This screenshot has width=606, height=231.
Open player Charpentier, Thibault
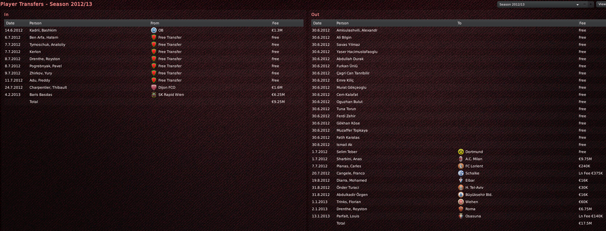pyautogui.click(x=48, y=87)
